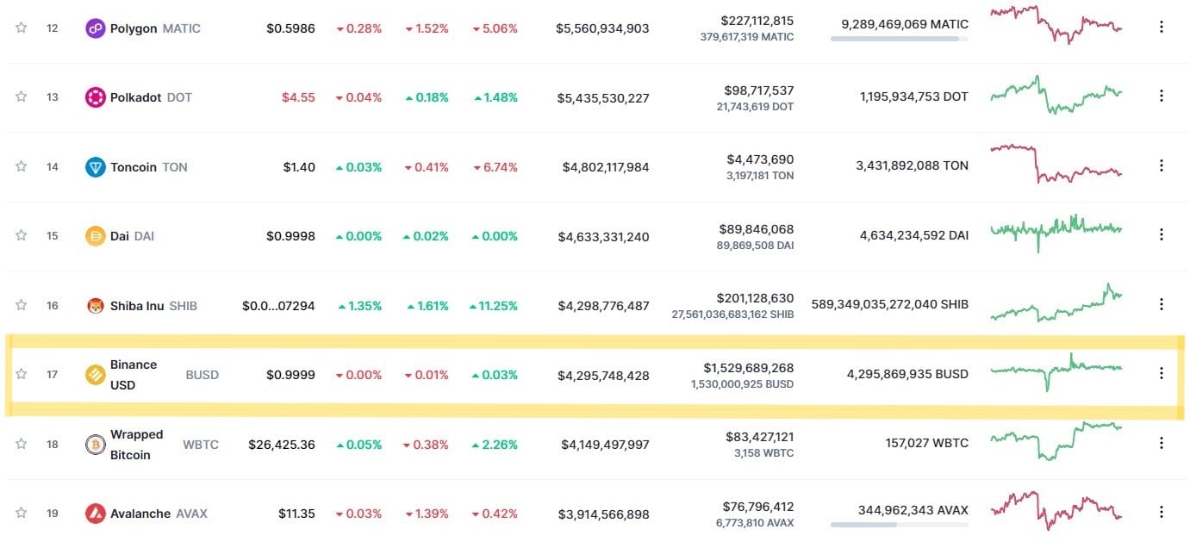Viewport: 1190px width, 542px height.
Task: Open the Polkadot name link
Action: pos(135,97)
